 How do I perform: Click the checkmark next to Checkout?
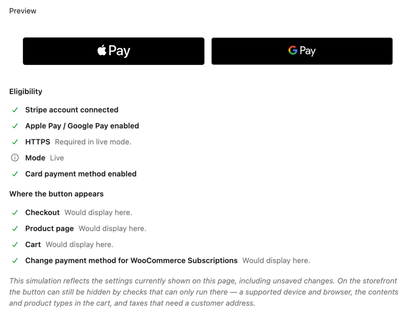click(x=15, y=212)
